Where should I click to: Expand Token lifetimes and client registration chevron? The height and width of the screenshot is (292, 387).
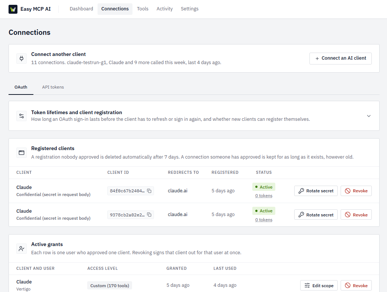pos(368,116)
